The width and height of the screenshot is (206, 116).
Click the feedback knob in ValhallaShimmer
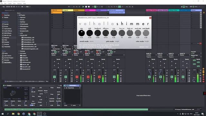[x=98, y=33]
